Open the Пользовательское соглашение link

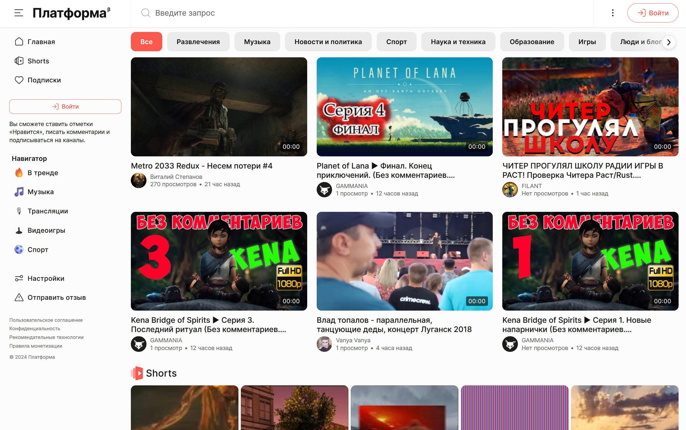click(x=46, y=320)
